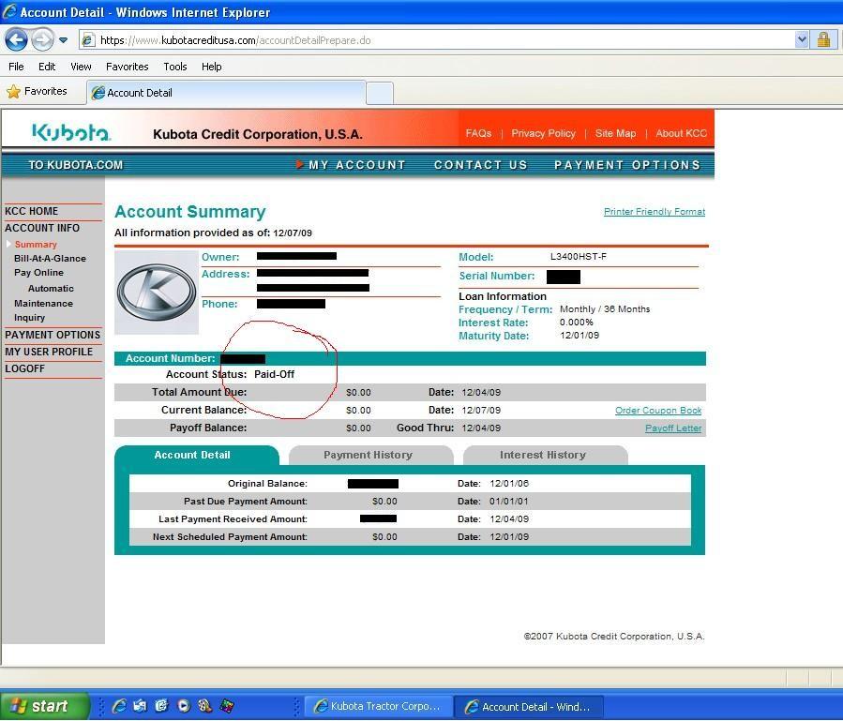Open Maintenance in sidebar
The height and width of the screenshot is (721, 843).
click(43, 303)
